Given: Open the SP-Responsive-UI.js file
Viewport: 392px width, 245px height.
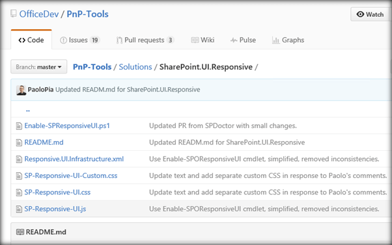Looking at the screenshot, I should coord(55,209).
